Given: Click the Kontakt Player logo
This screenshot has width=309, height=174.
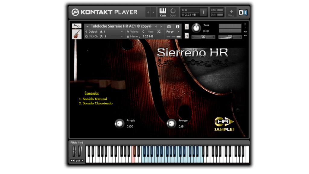Looking at the screenshot, I should coord(104,12).
